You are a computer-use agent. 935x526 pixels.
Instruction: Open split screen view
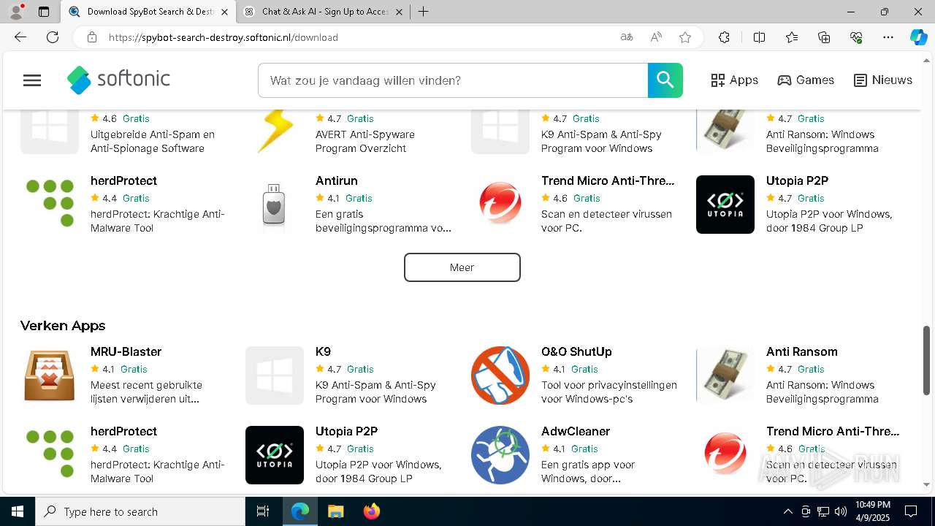click(x=759, y=37)
